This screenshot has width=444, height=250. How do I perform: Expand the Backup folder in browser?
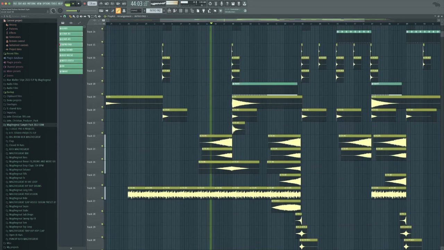click(x=10, y=92)
